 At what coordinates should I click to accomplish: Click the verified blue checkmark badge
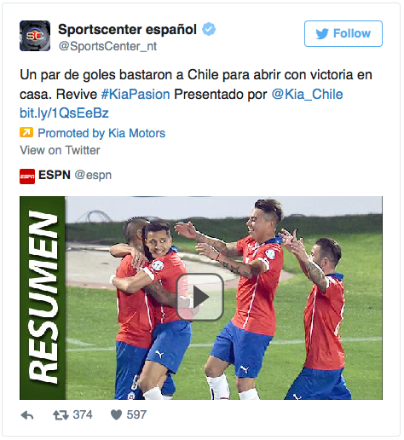(209, 29)
